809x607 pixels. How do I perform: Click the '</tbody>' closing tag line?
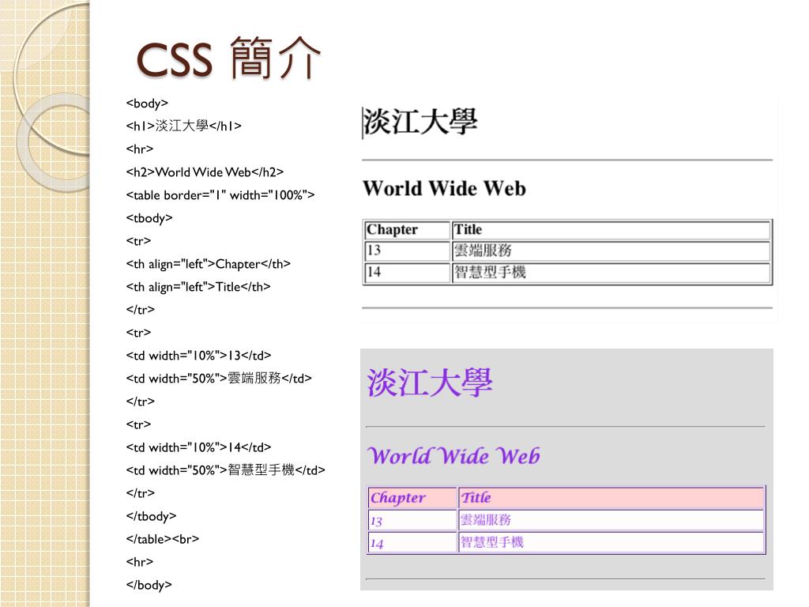[x=151, y=516]
